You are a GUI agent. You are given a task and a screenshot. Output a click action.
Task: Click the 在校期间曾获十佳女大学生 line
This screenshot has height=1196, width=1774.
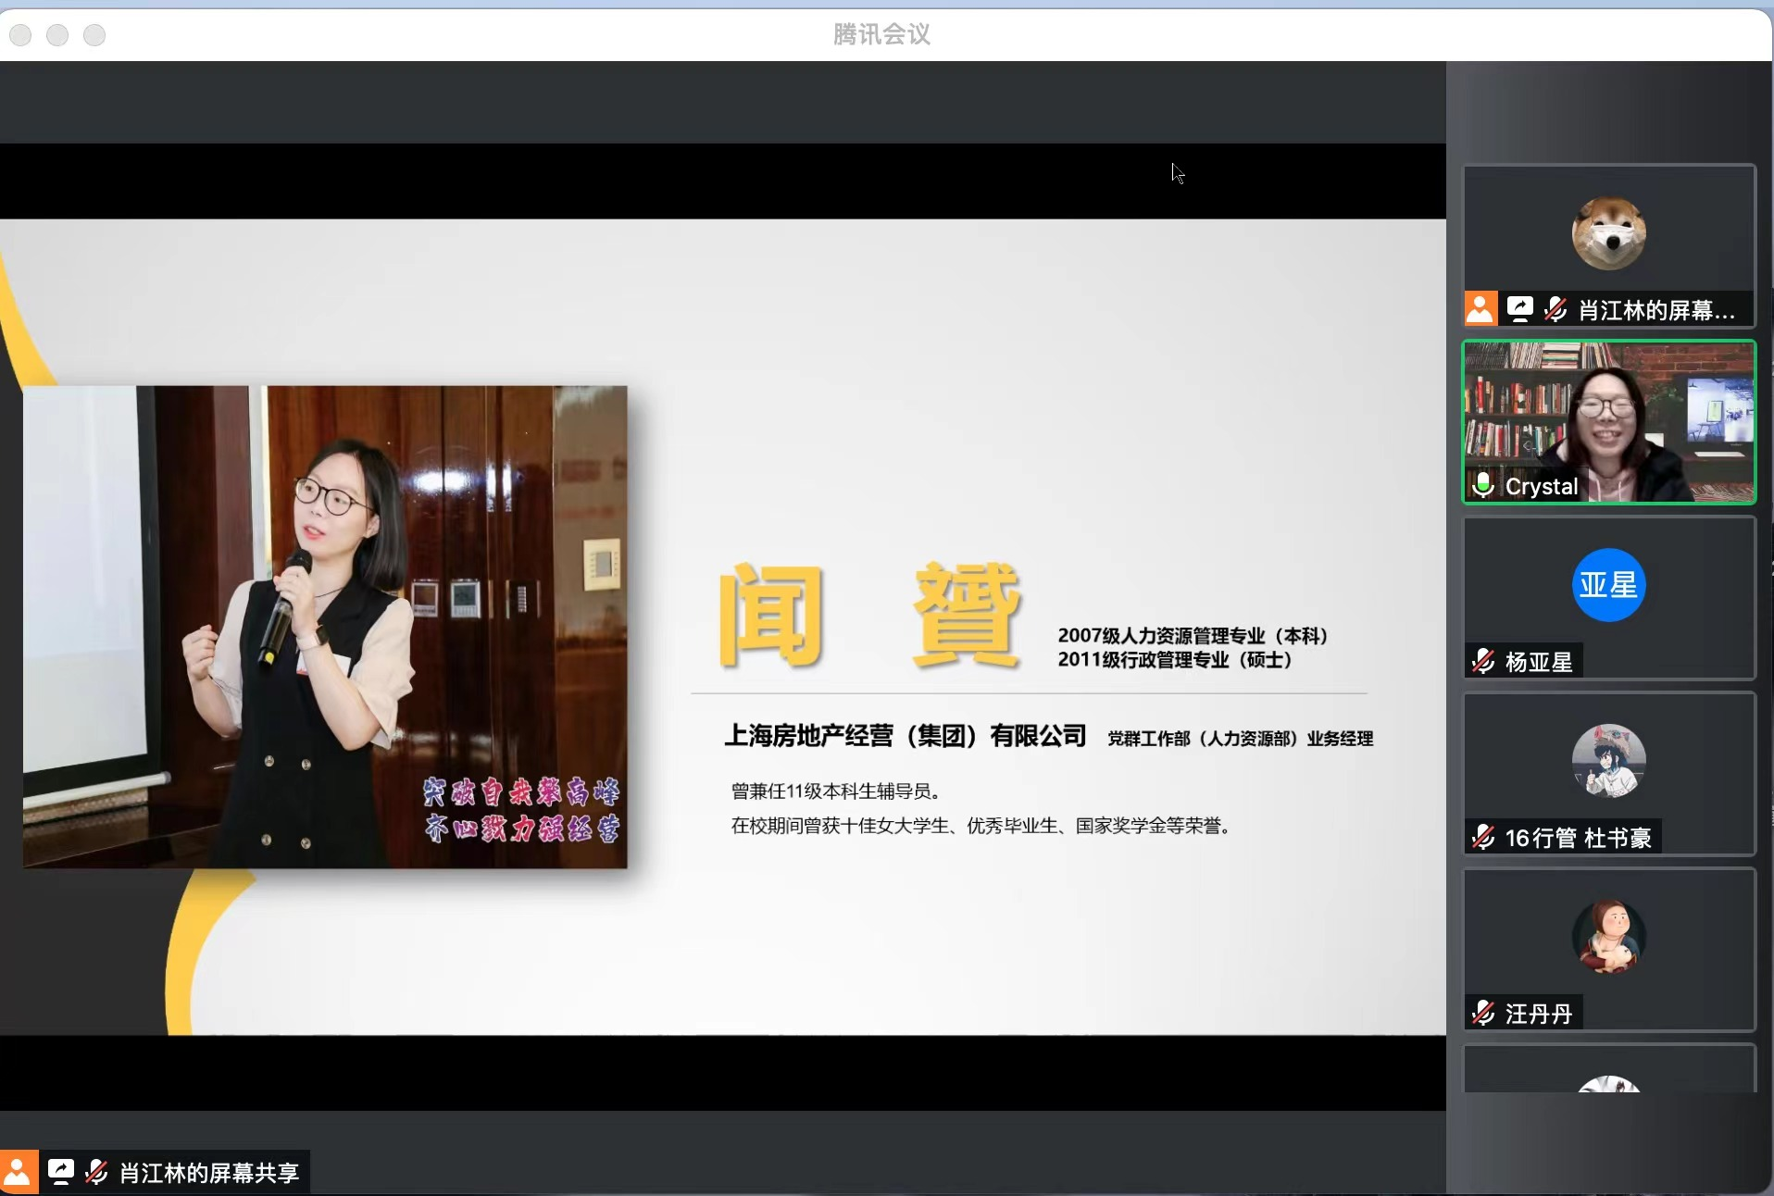981,825
